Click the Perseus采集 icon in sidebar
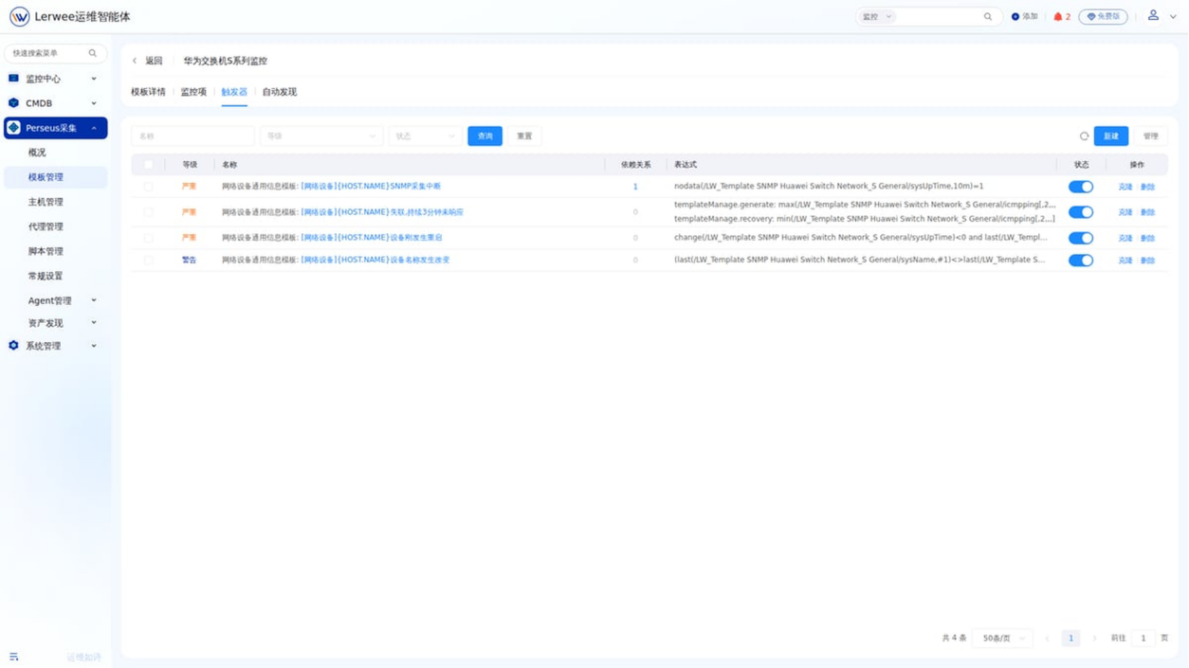The width and height of the screenshot is (1189, 668). 13,128
